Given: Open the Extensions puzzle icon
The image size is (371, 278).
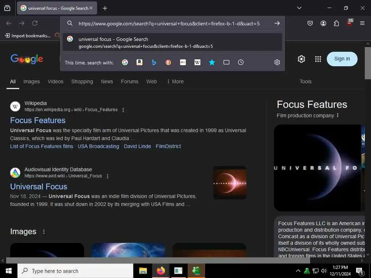Looking at the screenshot, I should (336, 23).
